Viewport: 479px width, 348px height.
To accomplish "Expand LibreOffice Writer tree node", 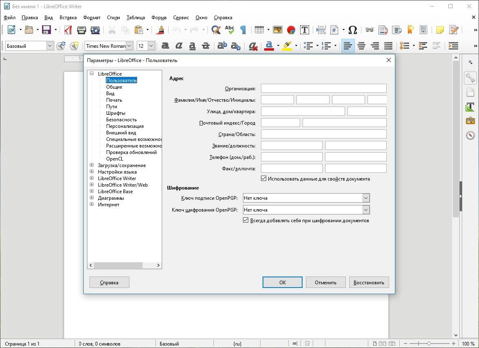I will (91, 178).
